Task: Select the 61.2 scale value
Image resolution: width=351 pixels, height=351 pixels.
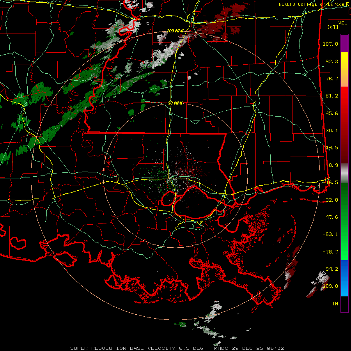Action: pyautogui.click(x=332, y=96)
